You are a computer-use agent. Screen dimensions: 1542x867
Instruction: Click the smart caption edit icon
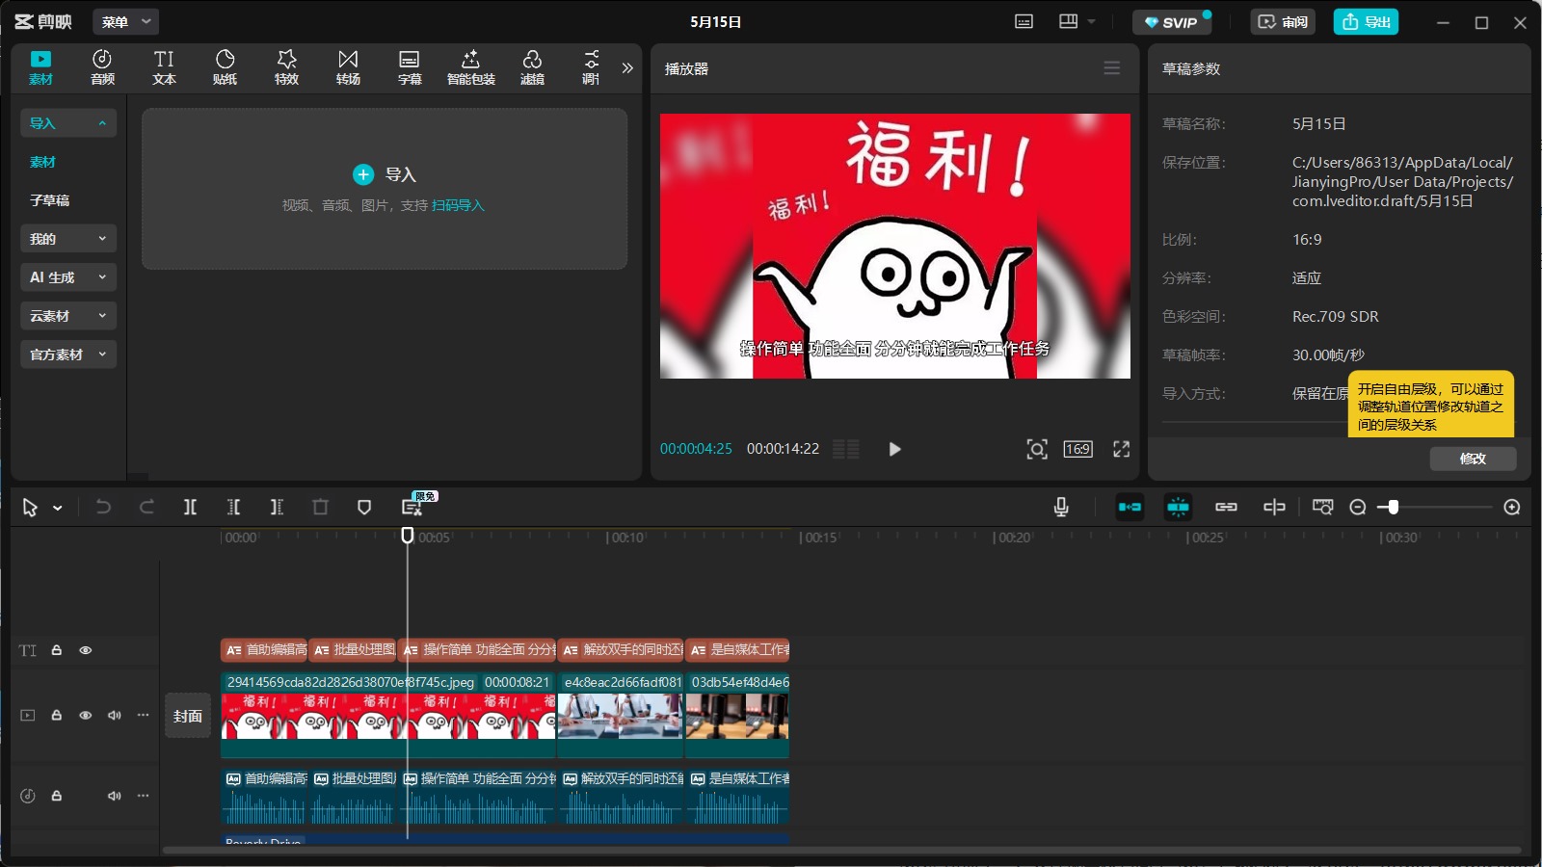[x=412, y=507]
